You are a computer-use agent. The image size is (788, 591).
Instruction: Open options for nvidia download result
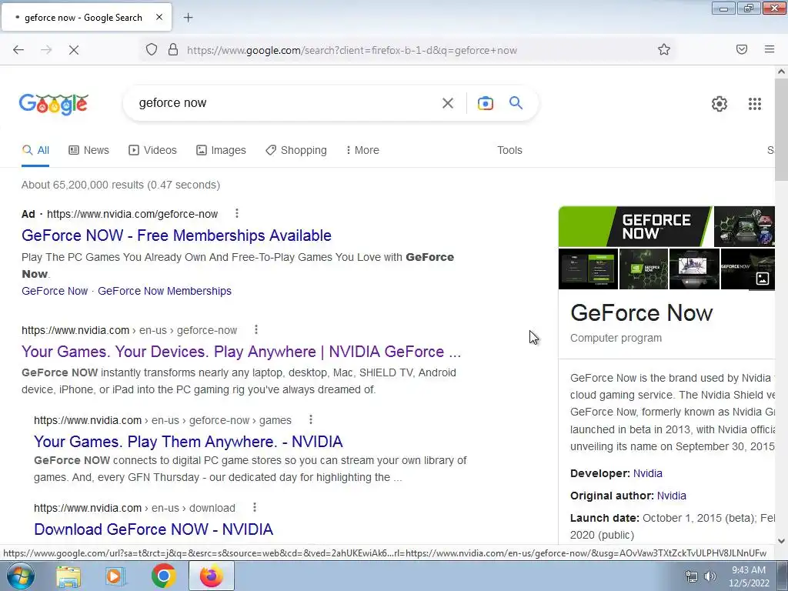[x=254, y=508]
